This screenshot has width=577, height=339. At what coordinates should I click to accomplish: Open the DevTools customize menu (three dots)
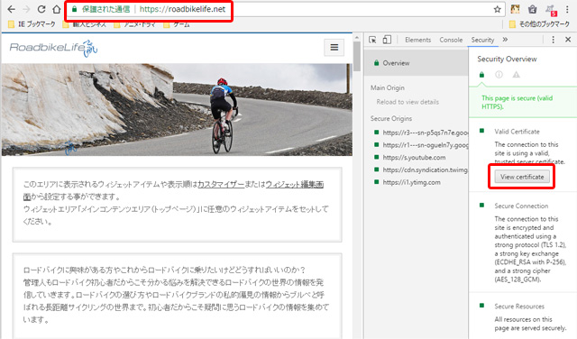click(x=553, y=40)
